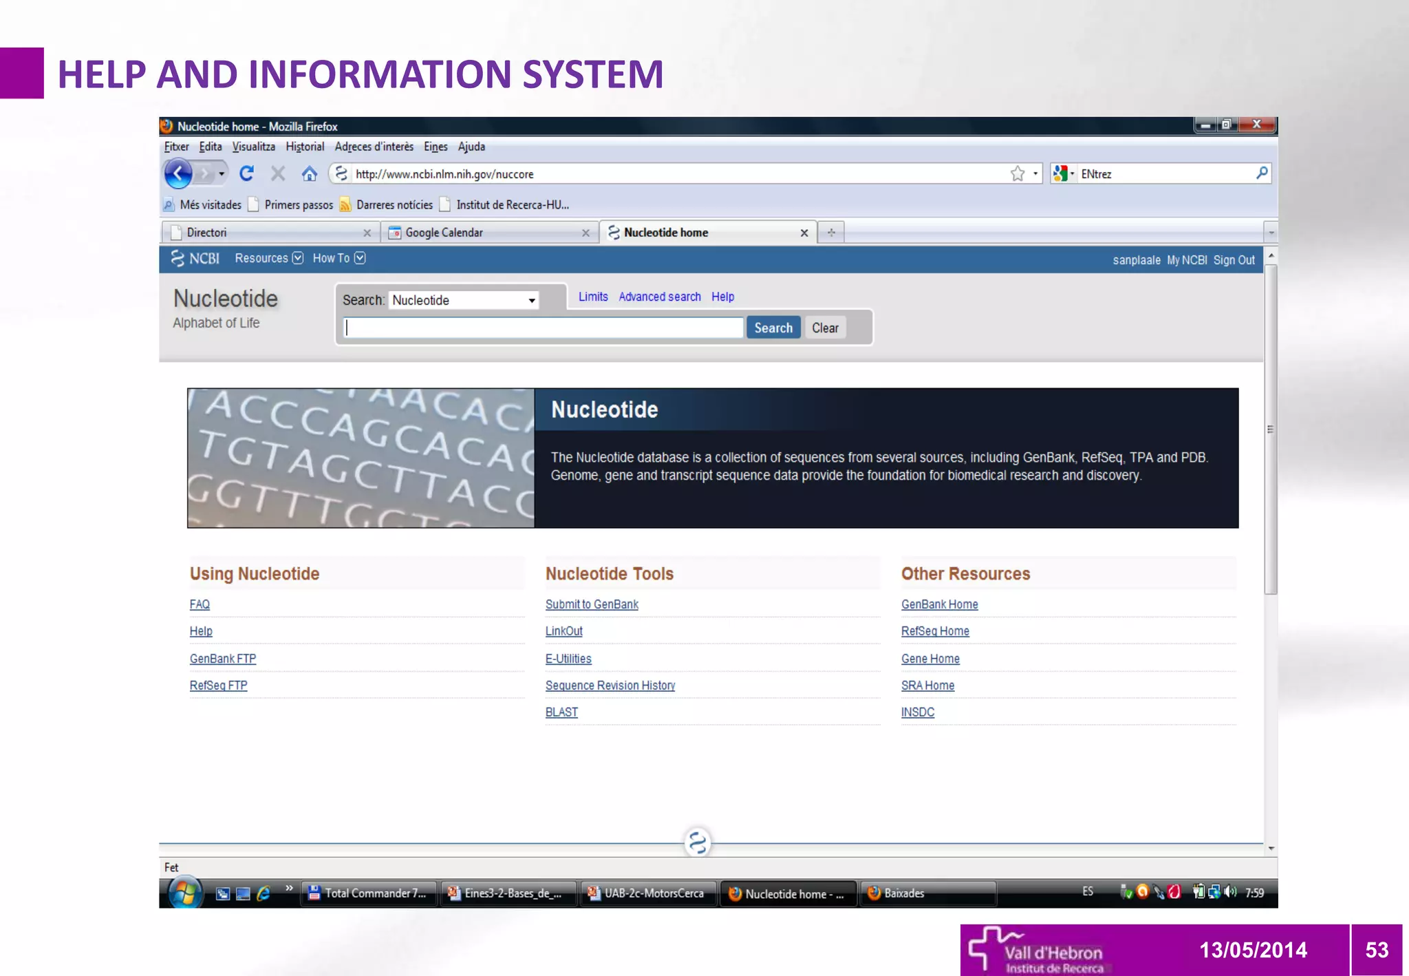The image size is (1409, 976).
Task: Open new tab with plus button
Action: (831, 233)
